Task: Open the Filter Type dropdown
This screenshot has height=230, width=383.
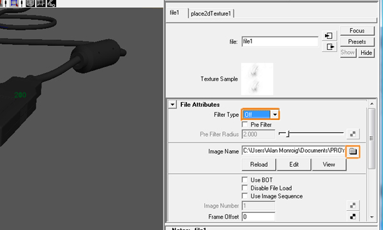Action: click(260, 114)
